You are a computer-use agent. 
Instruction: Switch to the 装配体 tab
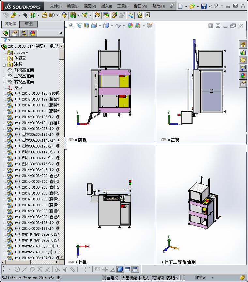click(10, 24)
